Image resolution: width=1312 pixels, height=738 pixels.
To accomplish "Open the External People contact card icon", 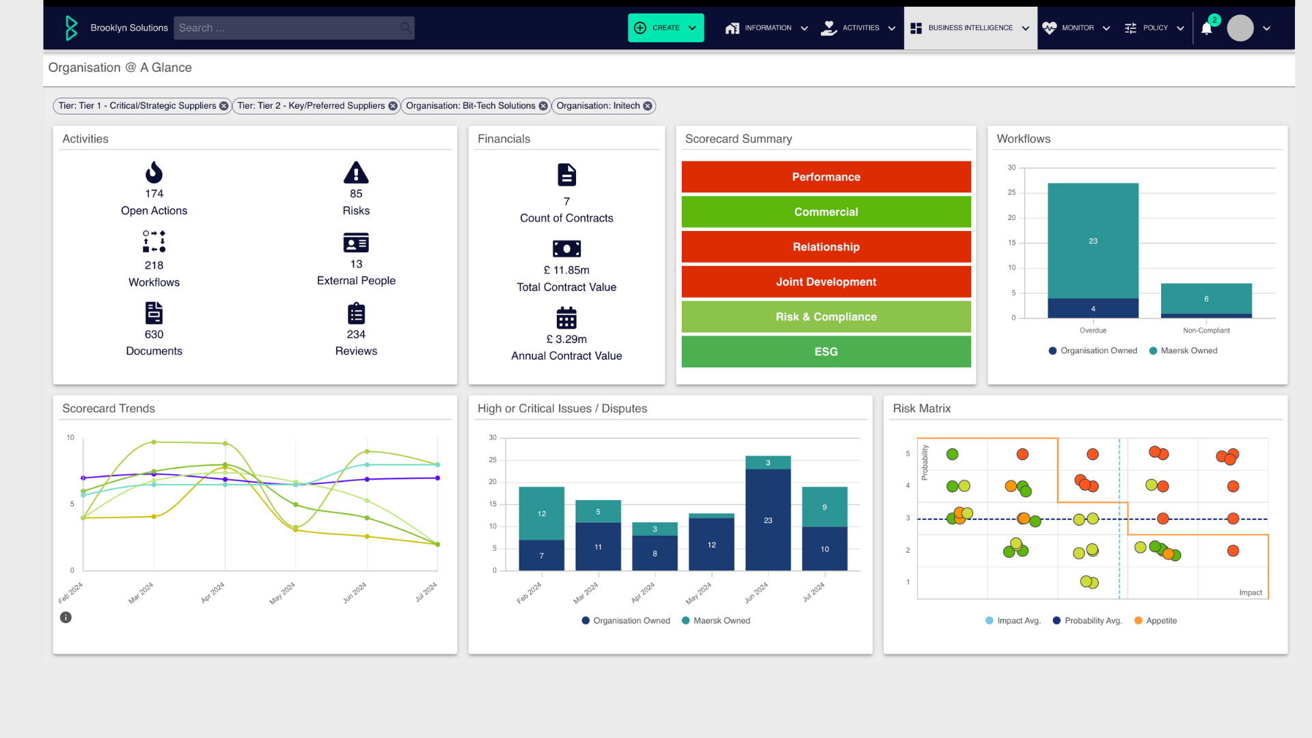I will click(356, 244).
